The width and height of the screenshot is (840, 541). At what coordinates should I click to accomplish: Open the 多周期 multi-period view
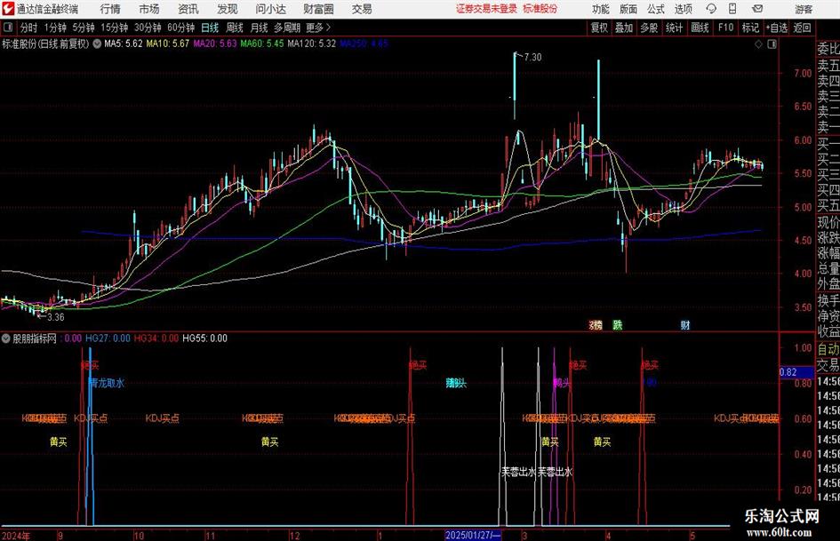[x=287, y=28]
